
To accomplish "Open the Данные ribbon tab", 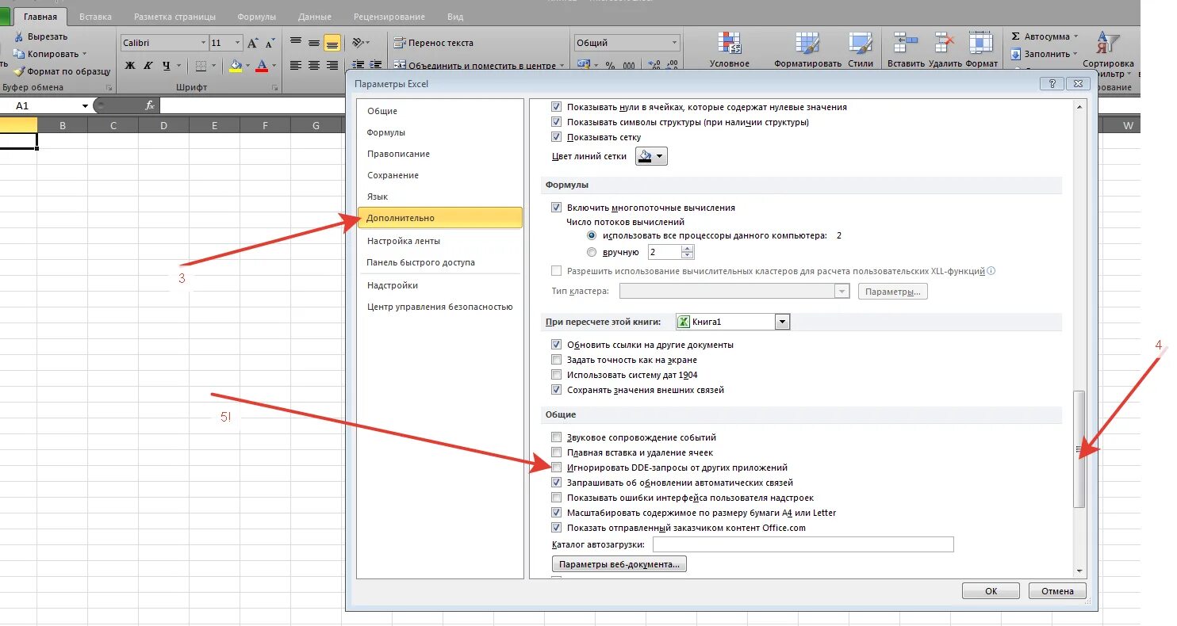I will tap(315, 17).
